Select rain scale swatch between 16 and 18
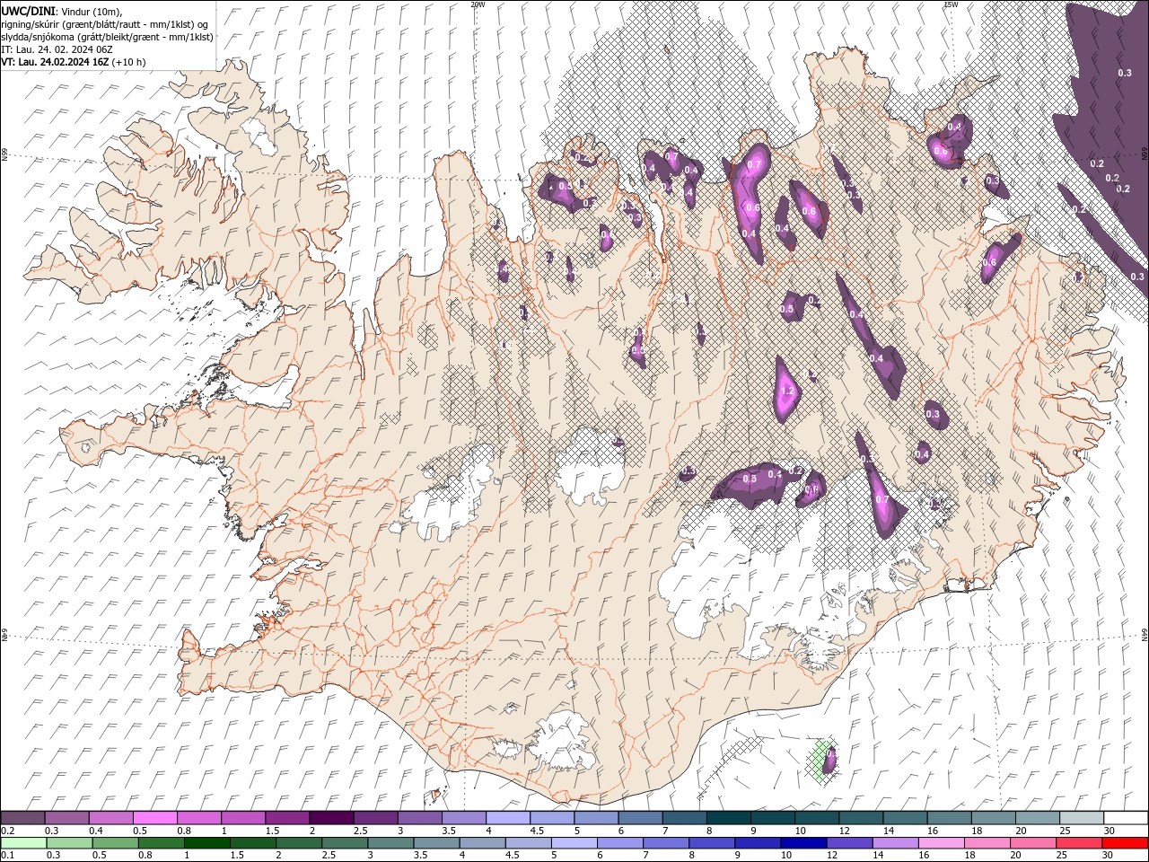 click(942, 842)
